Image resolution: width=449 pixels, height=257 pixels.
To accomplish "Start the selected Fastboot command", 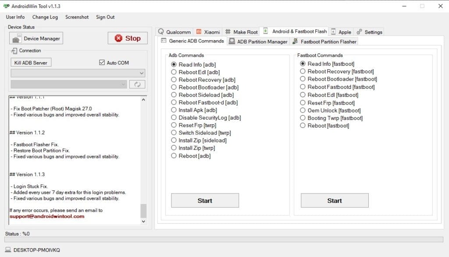I will click(x=335, y=201).
